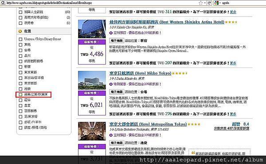Tick the 池袋 location checkbox

pos(20,89)
